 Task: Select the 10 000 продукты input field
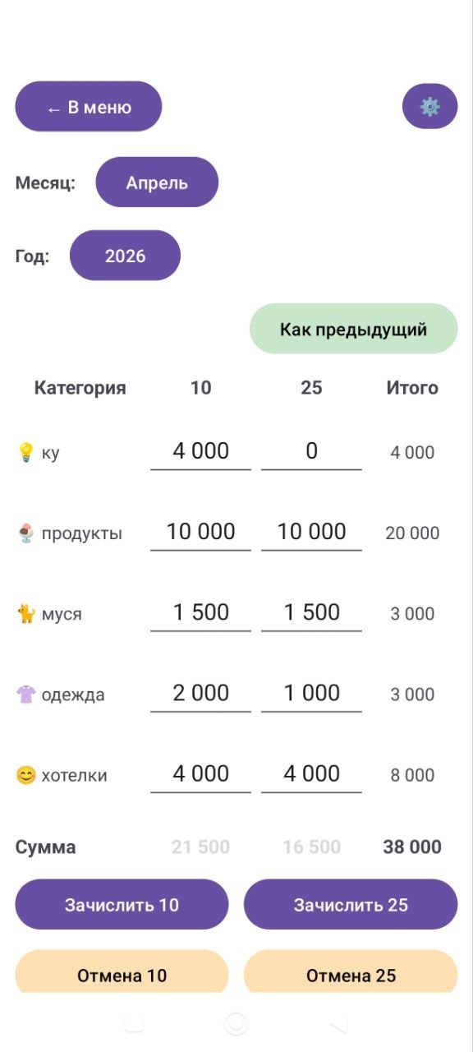pyautogui.click(x=200, y=531)
